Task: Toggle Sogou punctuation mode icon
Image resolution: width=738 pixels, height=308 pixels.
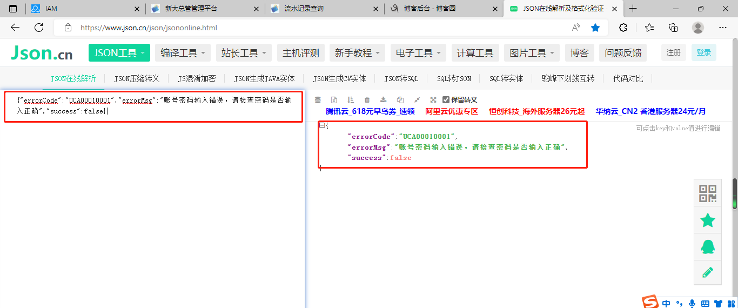Action: (679, 303)
